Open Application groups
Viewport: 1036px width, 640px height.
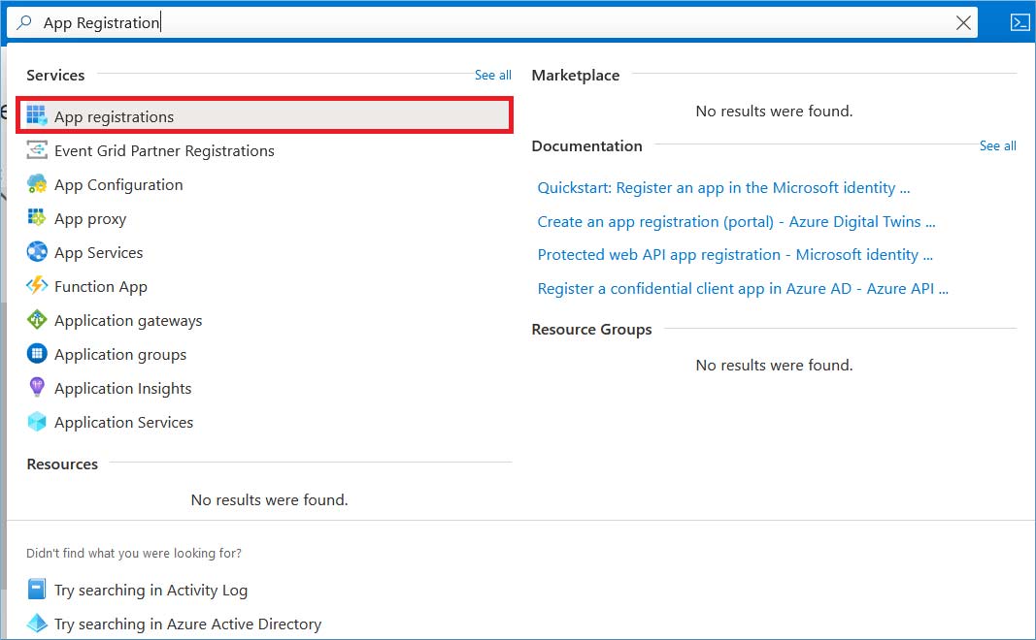click(x=120, y=355)
